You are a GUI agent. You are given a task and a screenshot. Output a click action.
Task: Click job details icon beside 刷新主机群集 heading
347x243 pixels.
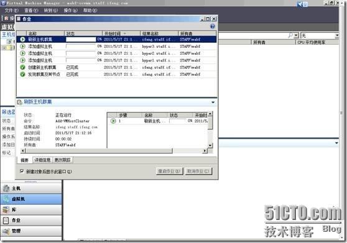[x=19, y=102]
